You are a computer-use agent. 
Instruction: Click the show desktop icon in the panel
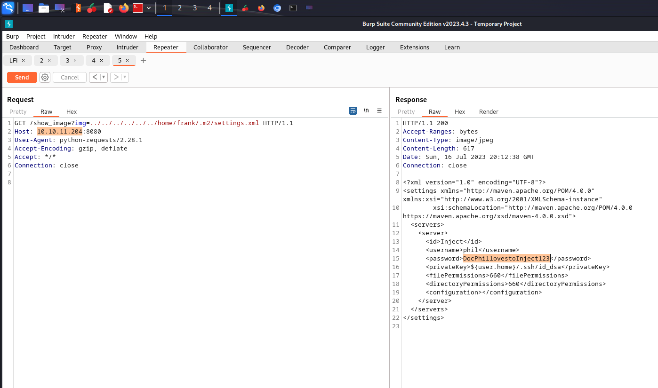(28, 8)
